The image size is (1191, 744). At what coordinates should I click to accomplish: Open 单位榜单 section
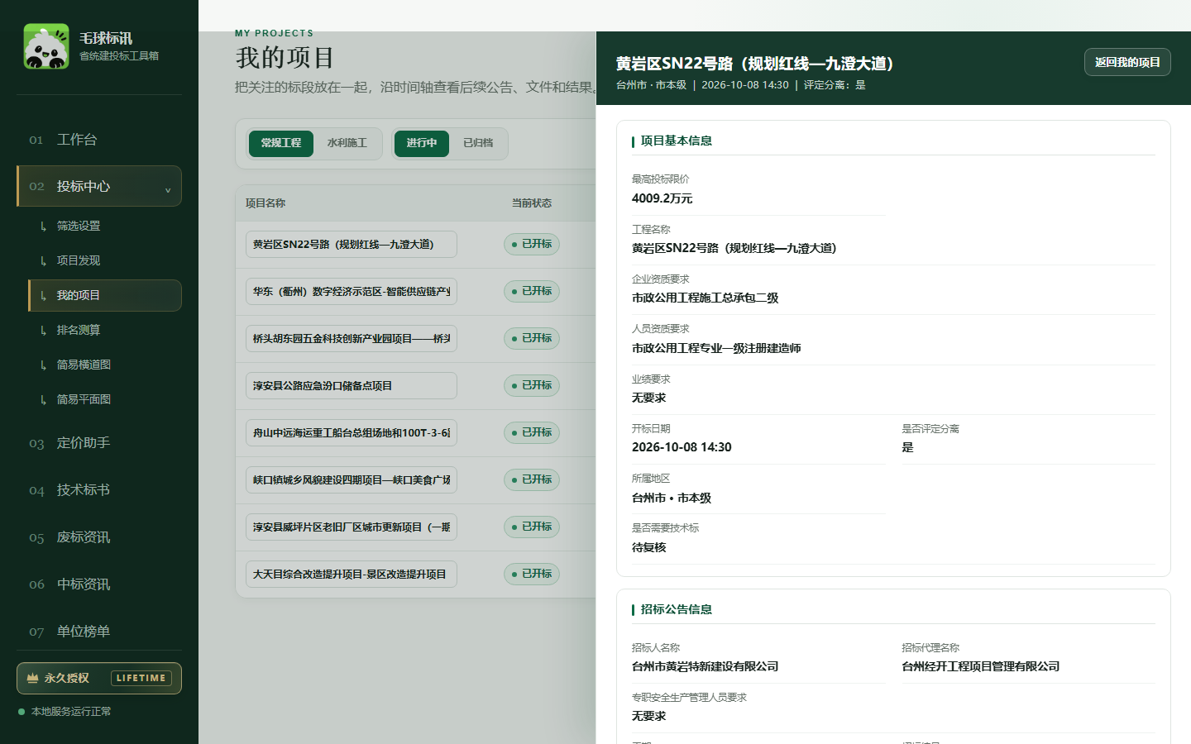[99, 632]
